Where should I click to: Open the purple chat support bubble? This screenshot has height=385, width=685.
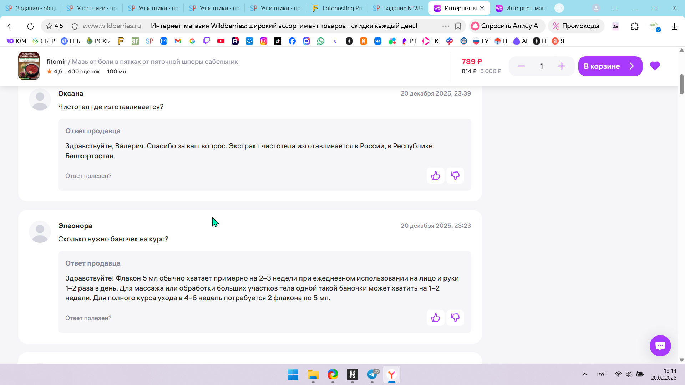pos(660,345)
